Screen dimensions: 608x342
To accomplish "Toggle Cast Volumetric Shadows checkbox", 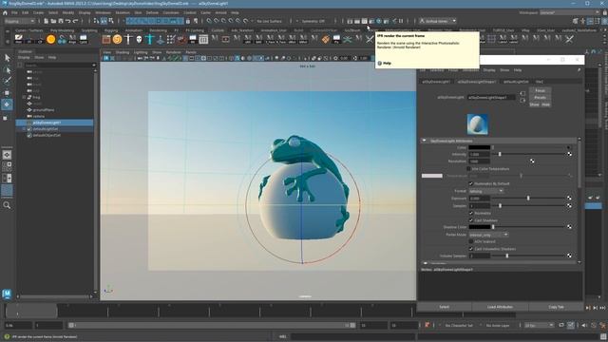I will (x=471, y=249).
